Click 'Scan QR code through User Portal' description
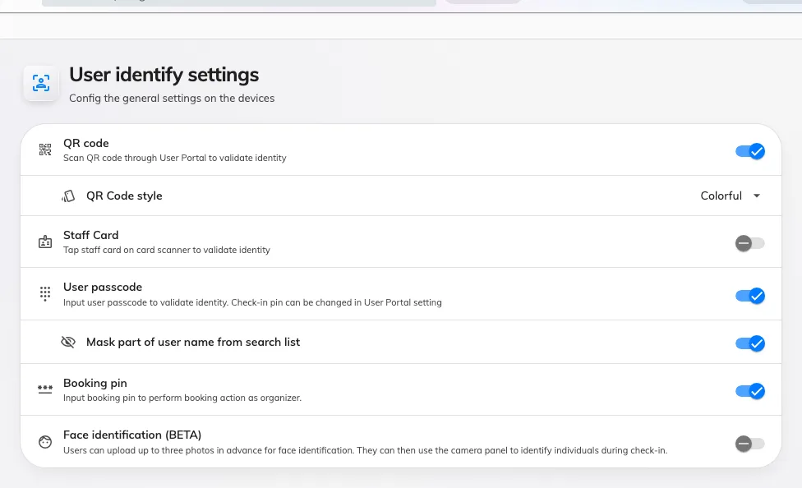This screenshot has width=802, height=488. tap(175, 158)
